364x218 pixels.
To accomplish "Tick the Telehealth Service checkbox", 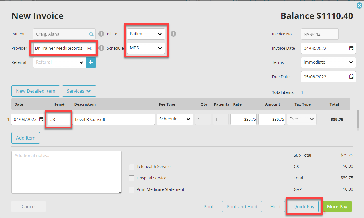I will pos(132,167).
